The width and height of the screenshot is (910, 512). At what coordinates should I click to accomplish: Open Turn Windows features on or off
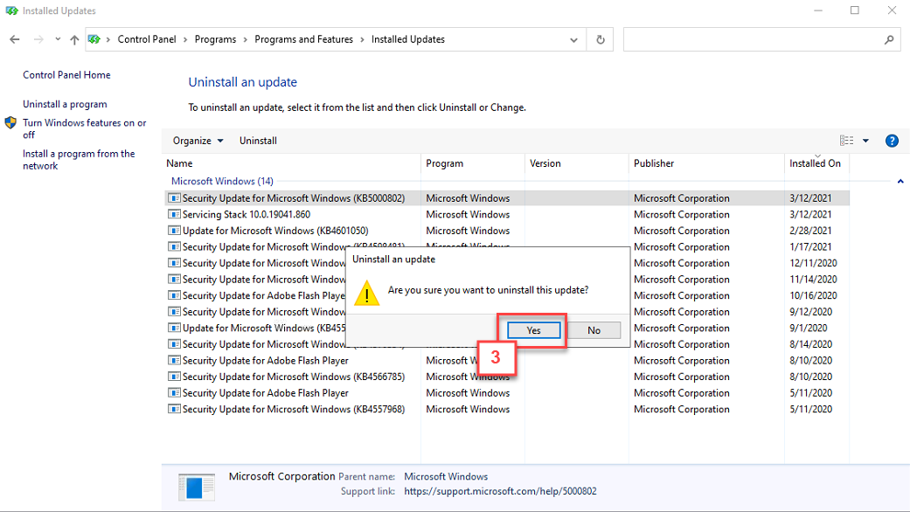pos(85,128)
